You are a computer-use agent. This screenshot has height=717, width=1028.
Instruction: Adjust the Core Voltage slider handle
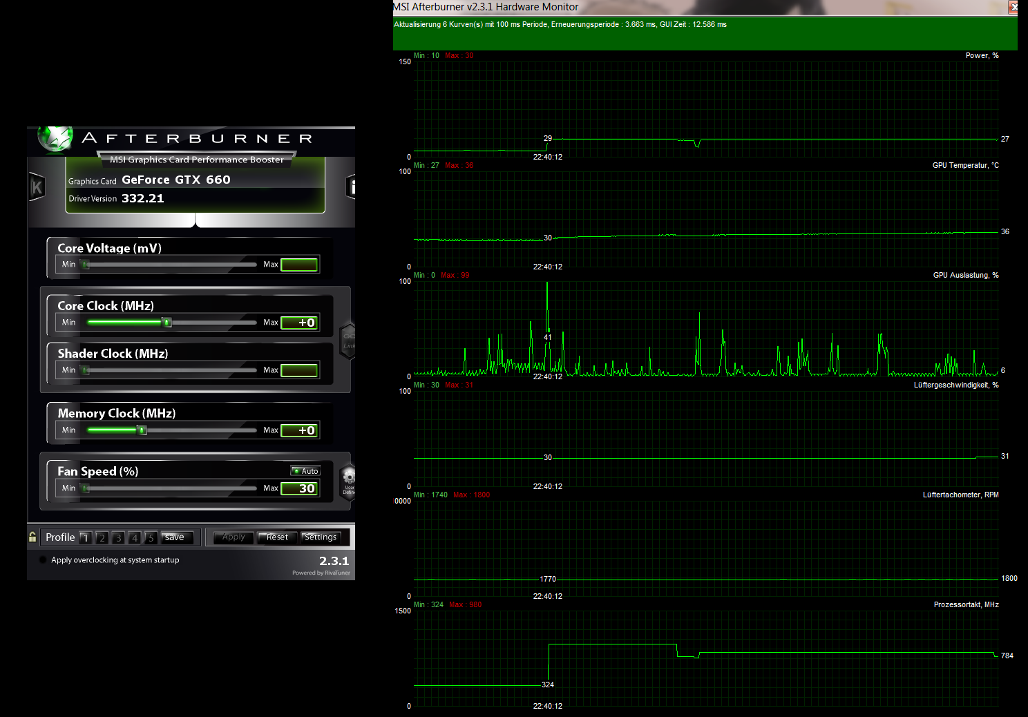86,265
